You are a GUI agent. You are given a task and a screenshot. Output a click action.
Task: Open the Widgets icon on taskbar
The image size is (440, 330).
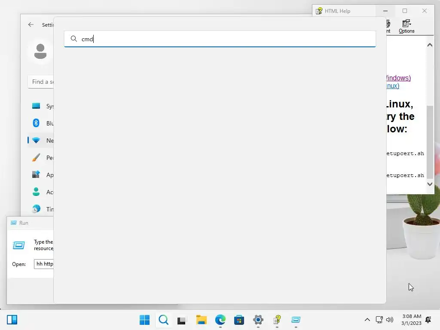[x=12, y=320]
